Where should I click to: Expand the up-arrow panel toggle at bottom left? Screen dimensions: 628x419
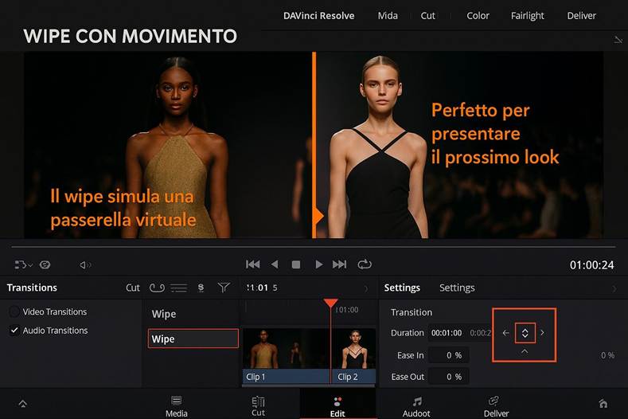(x=22, y=404)
